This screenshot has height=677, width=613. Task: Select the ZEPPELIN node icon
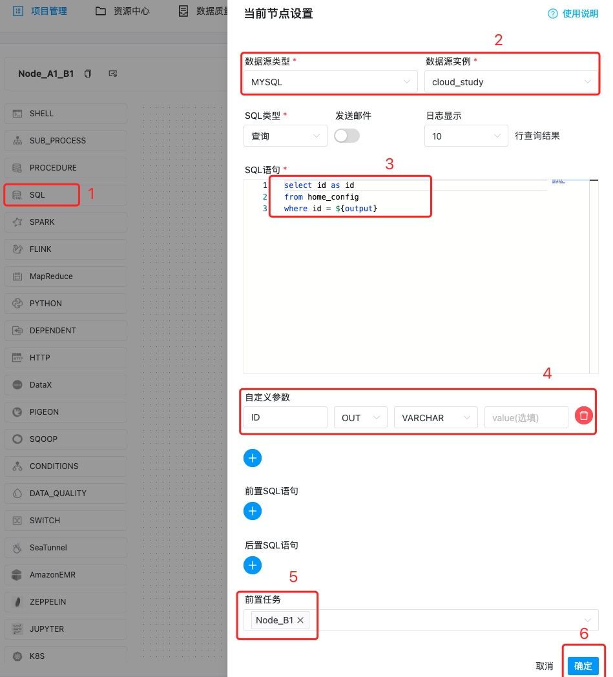pyautogui.click(x=17, y=602)
